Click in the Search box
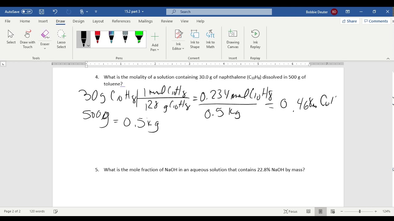The height and width of the screenshot is (221, 394). pyautogui.click(x=219, y=12)
